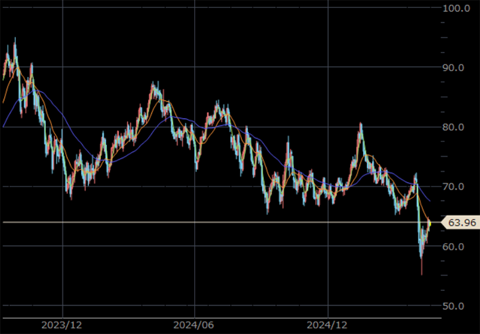Click the blue moving average line's right end

[429, 200]
